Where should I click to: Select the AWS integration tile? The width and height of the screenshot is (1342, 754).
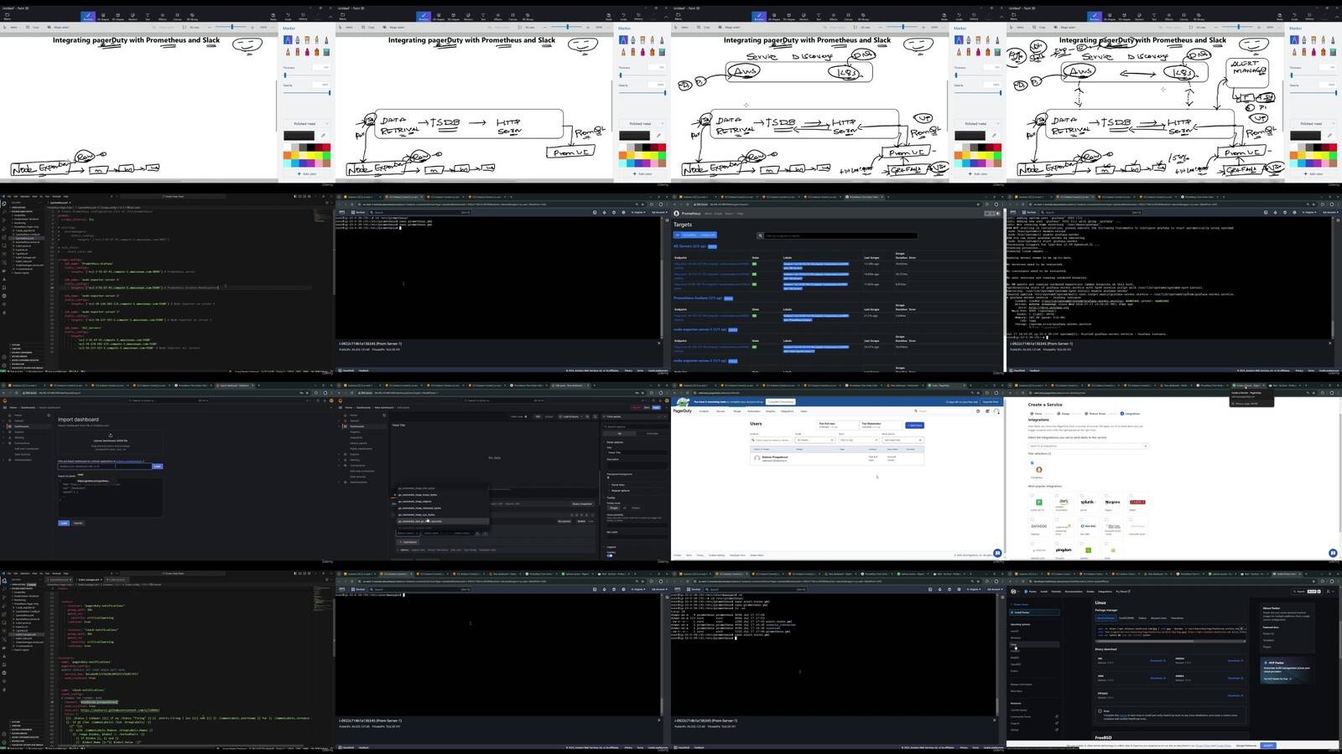tap(1064, 504)
